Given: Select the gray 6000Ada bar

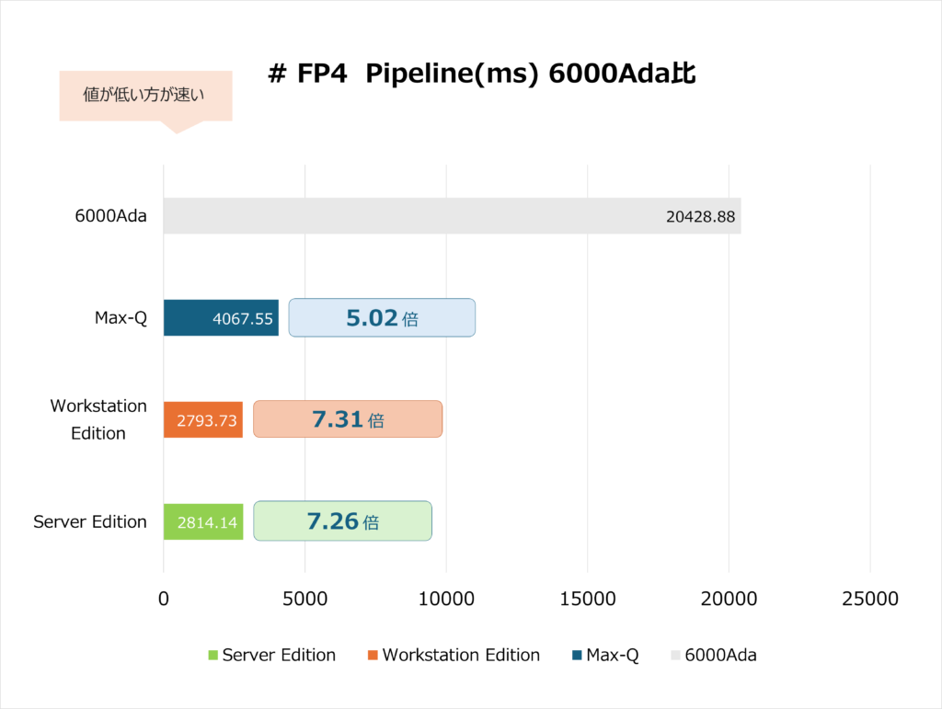Looking at the screenshot, I should point(414,216).
